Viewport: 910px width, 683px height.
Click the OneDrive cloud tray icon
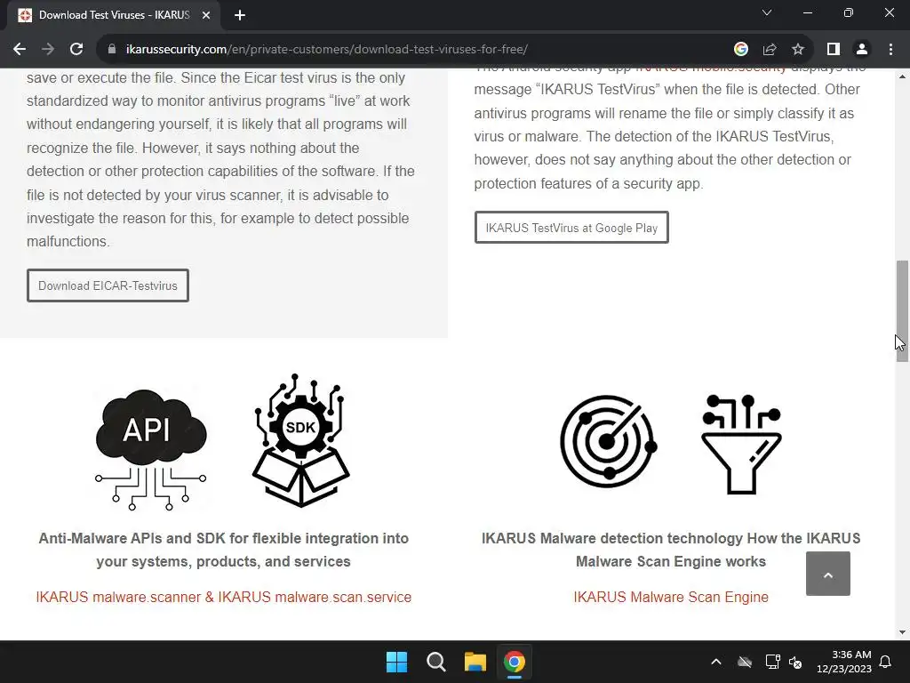coord(745,662)
